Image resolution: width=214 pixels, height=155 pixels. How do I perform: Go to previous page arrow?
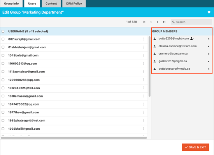(151, 22)
